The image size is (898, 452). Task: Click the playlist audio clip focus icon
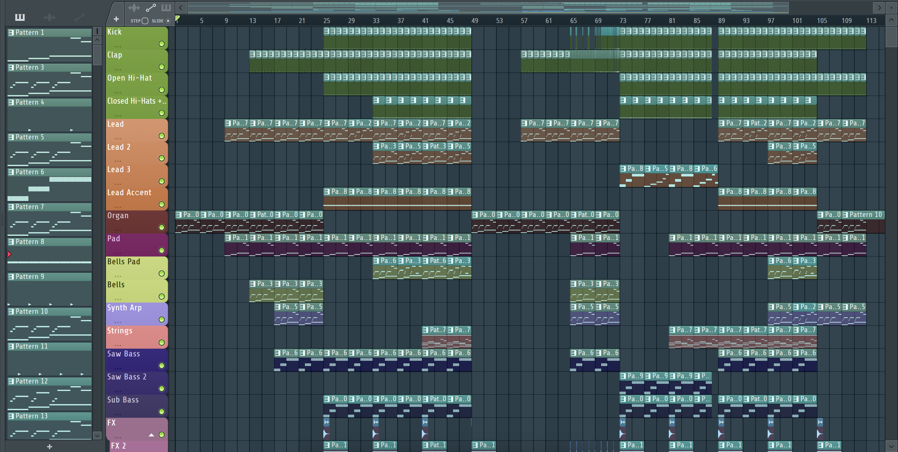coord(133,8)
